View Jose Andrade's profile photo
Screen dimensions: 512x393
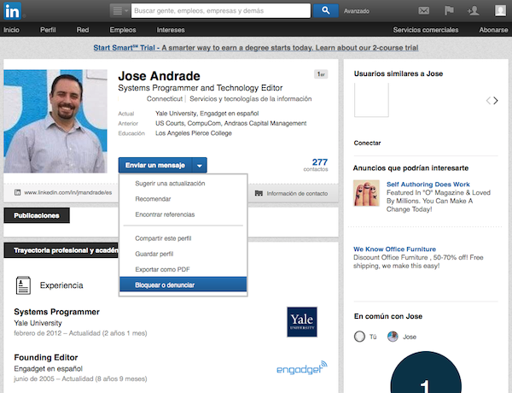click(x=55, y=121)
